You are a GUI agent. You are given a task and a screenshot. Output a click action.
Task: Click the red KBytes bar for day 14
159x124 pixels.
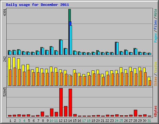pyautogui.click(x=70, y=103)
